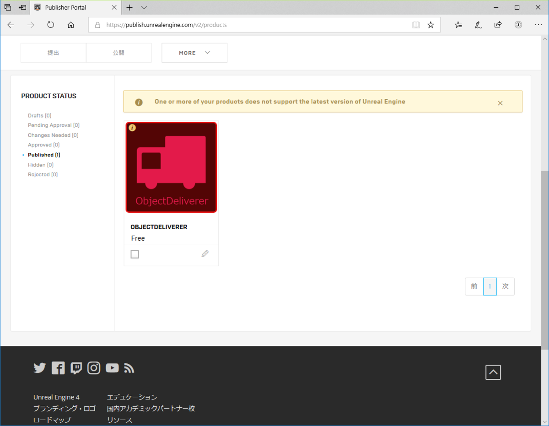The height and width of the screenshot is (426, 549).
Task: Open the favorites hub icon
Action: [458, 25]
